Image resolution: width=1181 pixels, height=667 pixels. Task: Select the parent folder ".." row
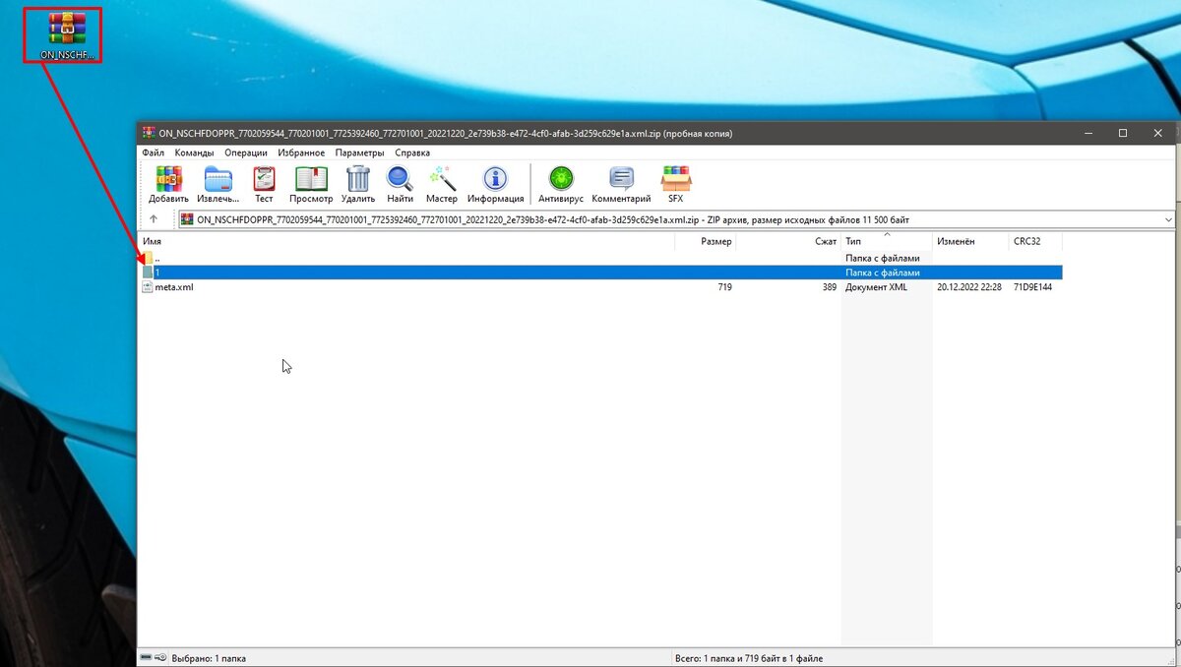click(x=600, y=258)
